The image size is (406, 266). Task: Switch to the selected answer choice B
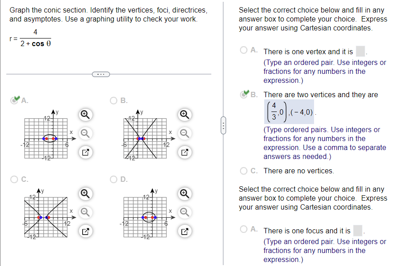point(244,94)
